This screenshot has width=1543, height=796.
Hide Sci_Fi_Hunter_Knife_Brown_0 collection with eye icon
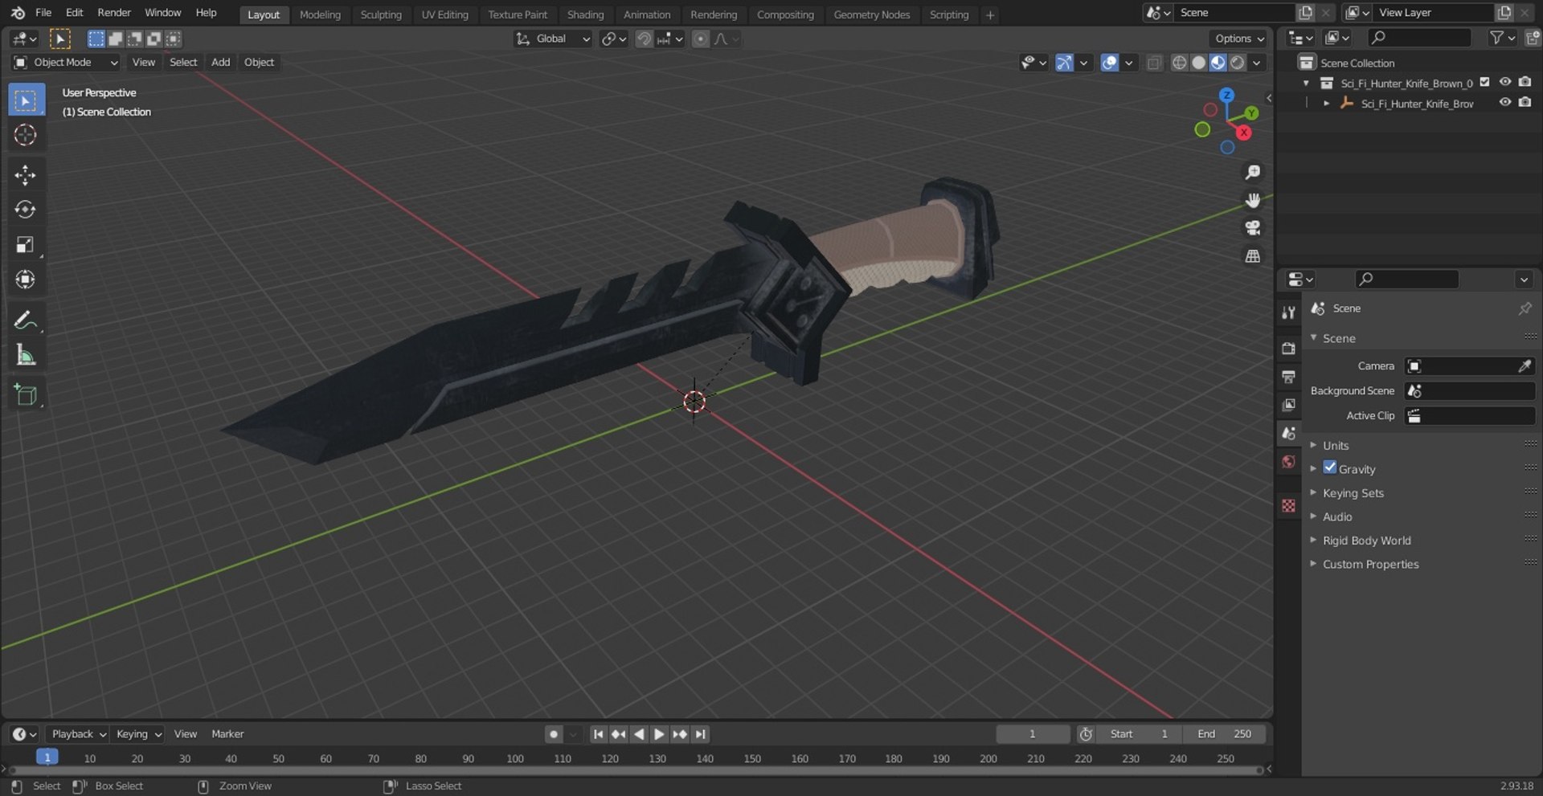coord(1505,82)
